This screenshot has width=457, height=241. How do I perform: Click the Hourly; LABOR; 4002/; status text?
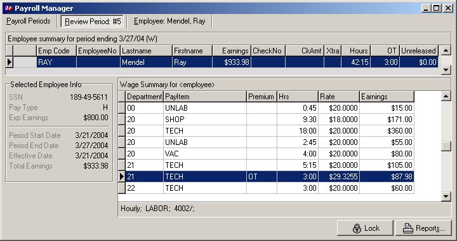pyautogui.click(x=157, y=209)
